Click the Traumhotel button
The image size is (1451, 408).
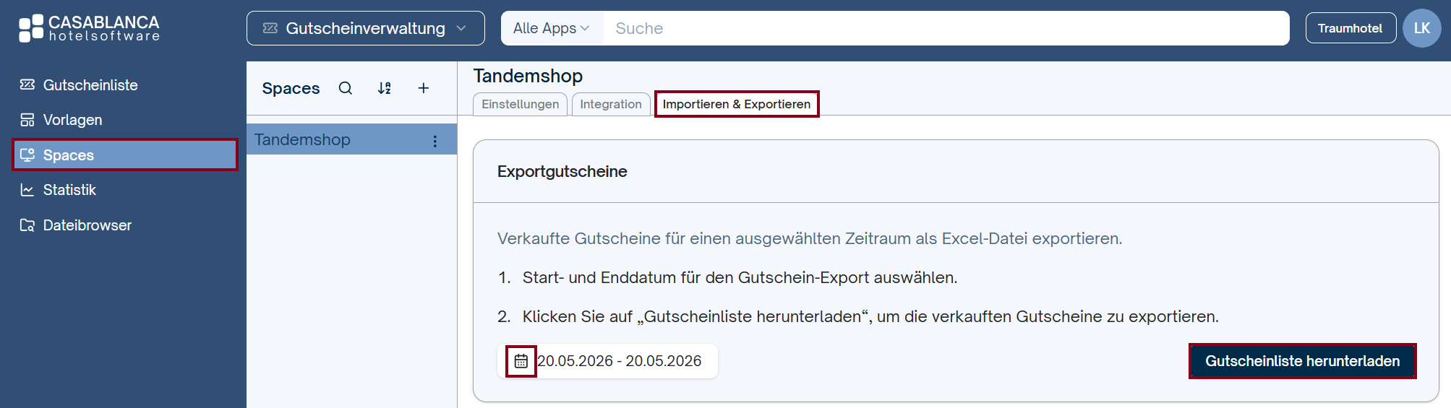pos(1351,28)
